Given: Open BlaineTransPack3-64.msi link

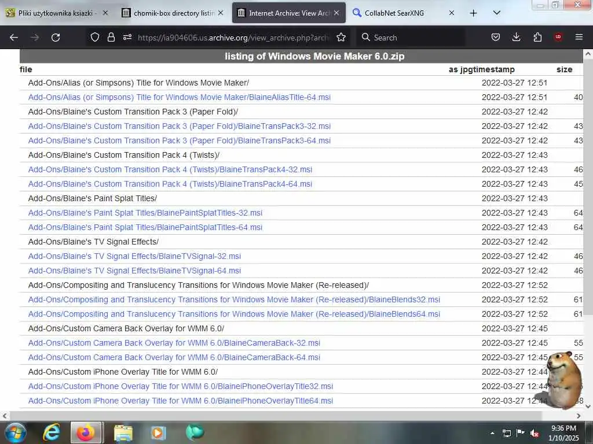Looking at the screenshot, I should pos(180,140).
